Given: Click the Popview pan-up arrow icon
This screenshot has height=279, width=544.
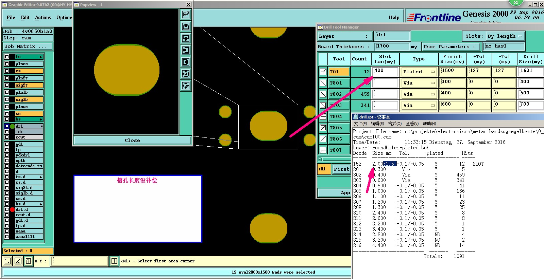Looking at the screenshot, I should [186, 26].
